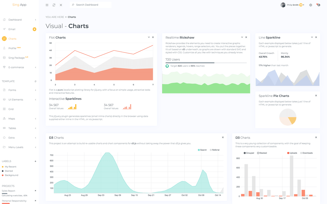
Task: Open the Charts breadcrumb link
Action: (72, 17)
